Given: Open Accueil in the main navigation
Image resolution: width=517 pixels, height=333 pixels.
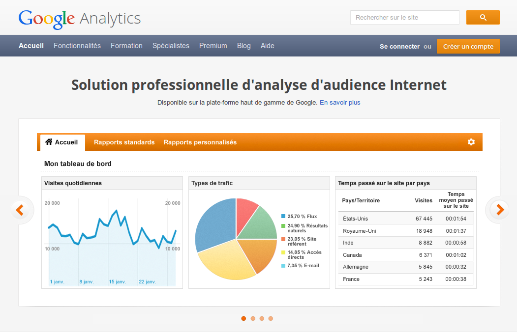Looking at the screenshot, I should point(31,46).
